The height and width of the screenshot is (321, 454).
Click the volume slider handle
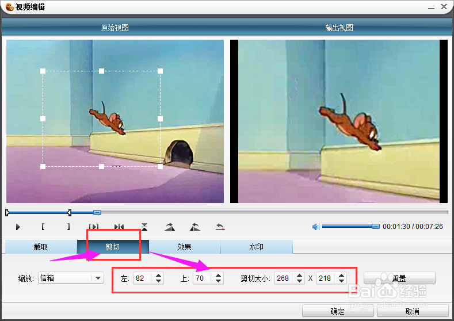pos(376,226)
